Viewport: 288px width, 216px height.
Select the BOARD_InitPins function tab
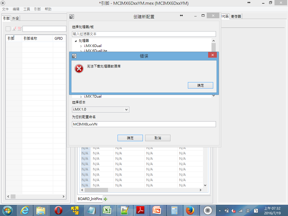coord(90,199)
